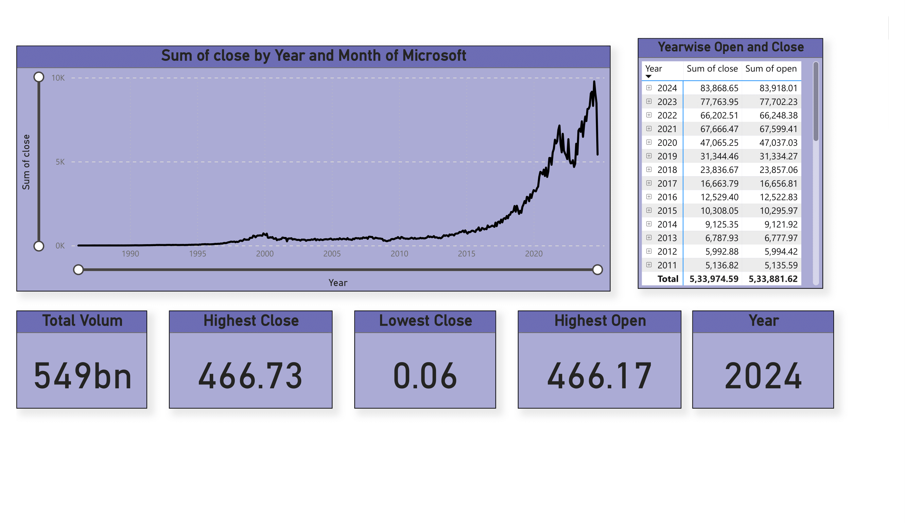
Task: Click the sort arrow under Year header
Action: coord(648,76)
